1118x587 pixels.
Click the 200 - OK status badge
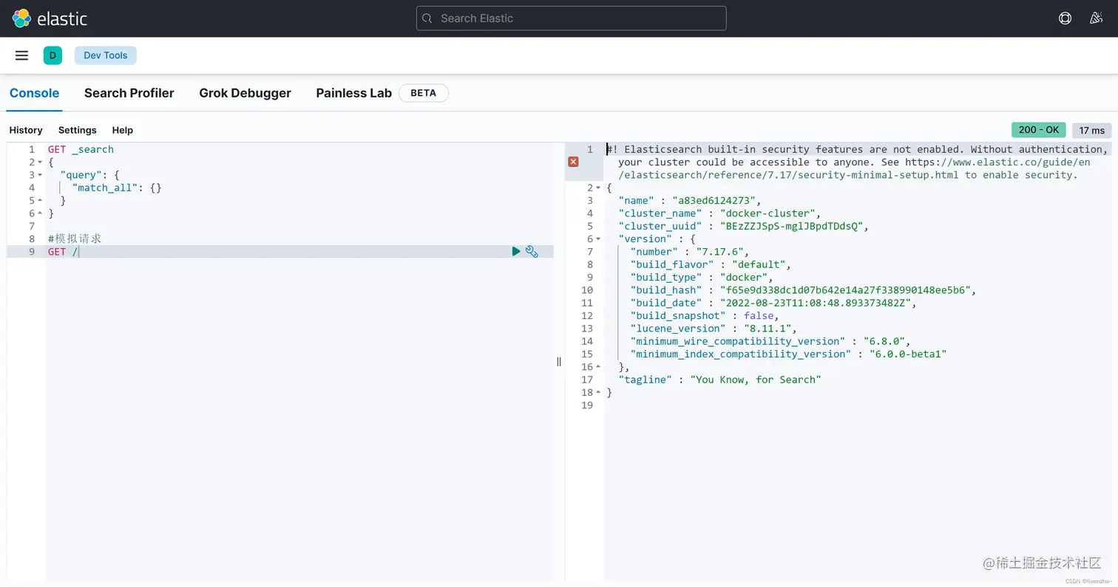click(x=1038, y=130)
